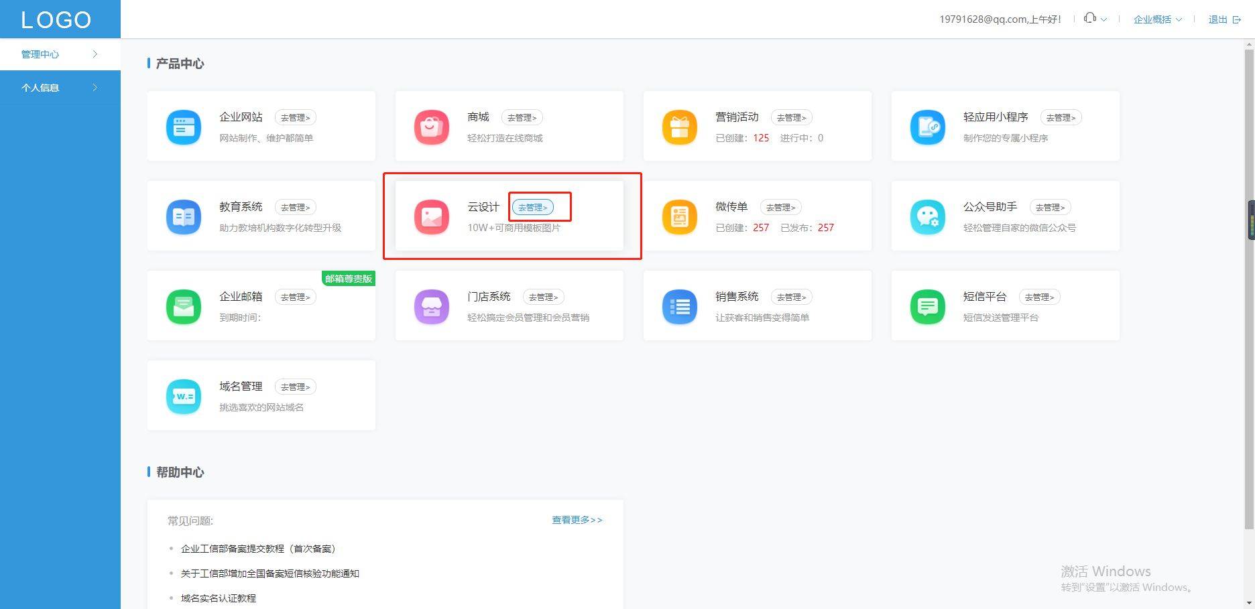1255x609 pixels.
Task: Click the 云设计 product title
Action: click(483, 207)
